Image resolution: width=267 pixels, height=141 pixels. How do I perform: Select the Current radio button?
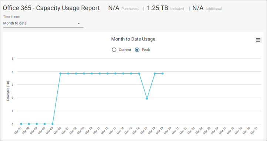(x=114, y=50)
